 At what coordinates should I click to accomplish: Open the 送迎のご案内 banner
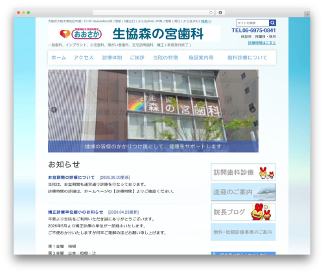point(243,192)
